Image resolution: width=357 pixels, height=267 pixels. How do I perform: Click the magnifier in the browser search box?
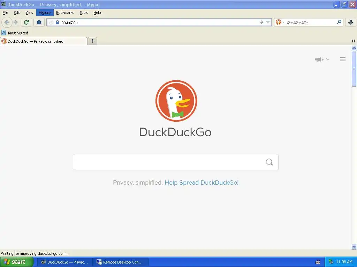pyautogui.click(x=339, y=22)
